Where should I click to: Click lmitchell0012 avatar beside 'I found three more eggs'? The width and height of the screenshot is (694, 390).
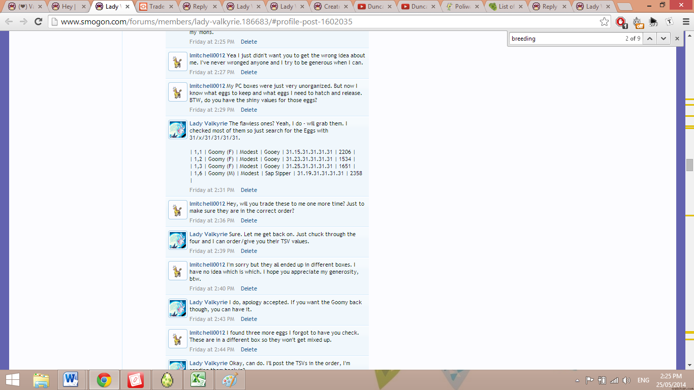178,339
